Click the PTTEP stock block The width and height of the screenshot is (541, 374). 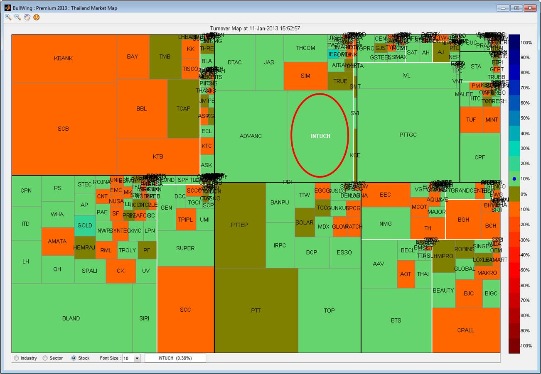[x=239, y=225]
